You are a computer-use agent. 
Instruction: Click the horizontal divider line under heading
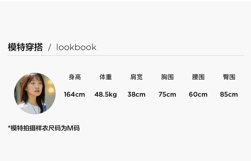click(x=126, y=55)
